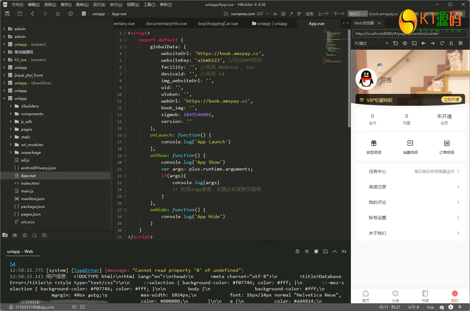The height and width of the screenshot is (311, 470).
Task: Stop the running uniapp console process
Action: pyautogui.click(x=316, y=251)
